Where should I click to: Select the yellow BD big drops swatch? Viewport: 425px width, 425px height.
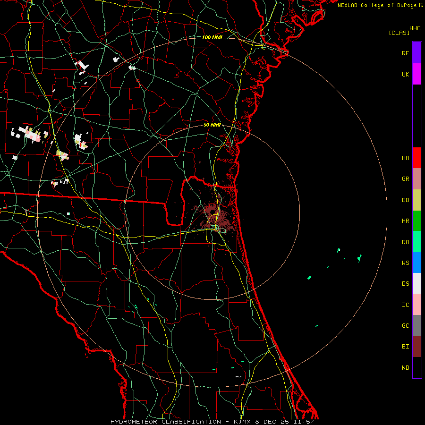417,200
